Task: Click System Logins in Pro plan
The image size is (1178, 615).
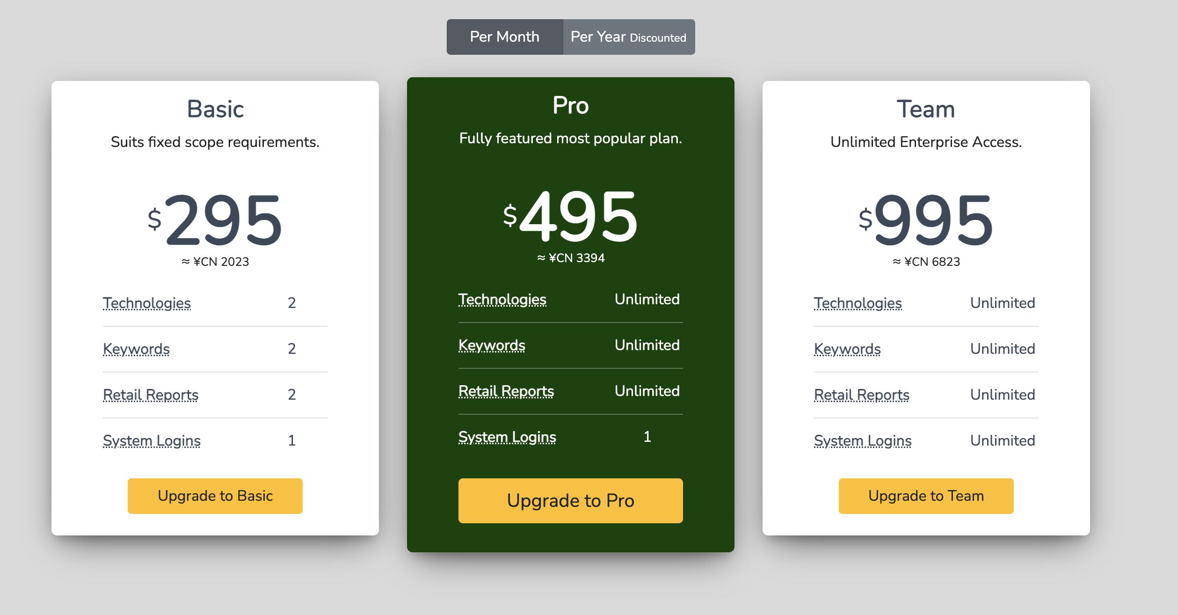Action: click(507, 437)
